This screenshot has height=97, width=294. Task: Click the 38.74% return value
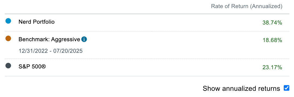coord(272,23)
